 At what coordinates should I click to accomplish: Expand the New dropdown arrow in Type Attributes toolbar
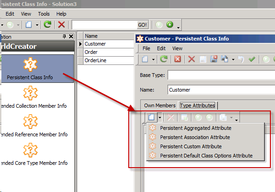160,117
